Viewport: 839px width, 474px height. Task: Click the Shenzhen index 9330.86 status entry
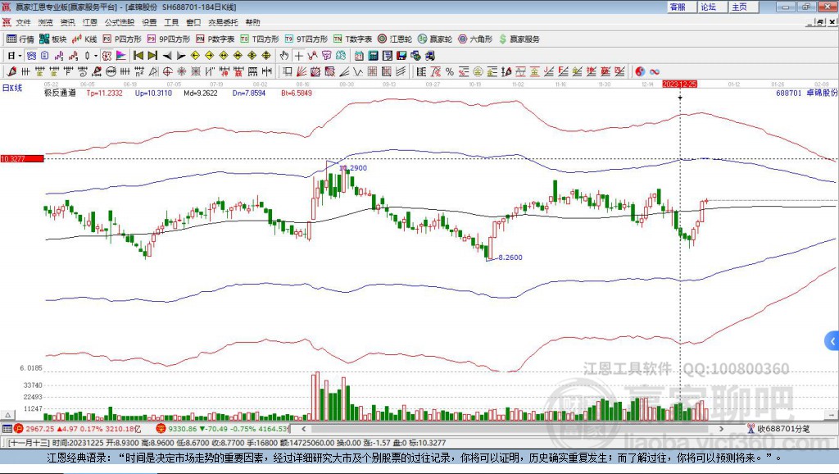coord(222,428)
